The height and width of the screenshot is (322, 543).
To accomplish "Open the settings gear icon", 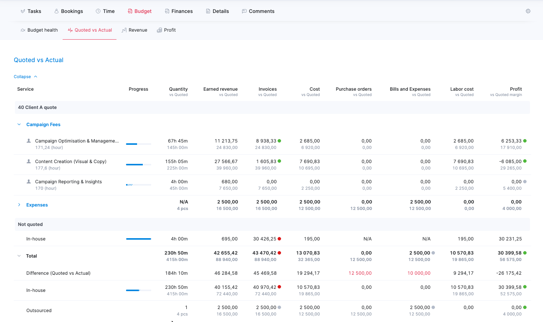I will click(528, 11).
